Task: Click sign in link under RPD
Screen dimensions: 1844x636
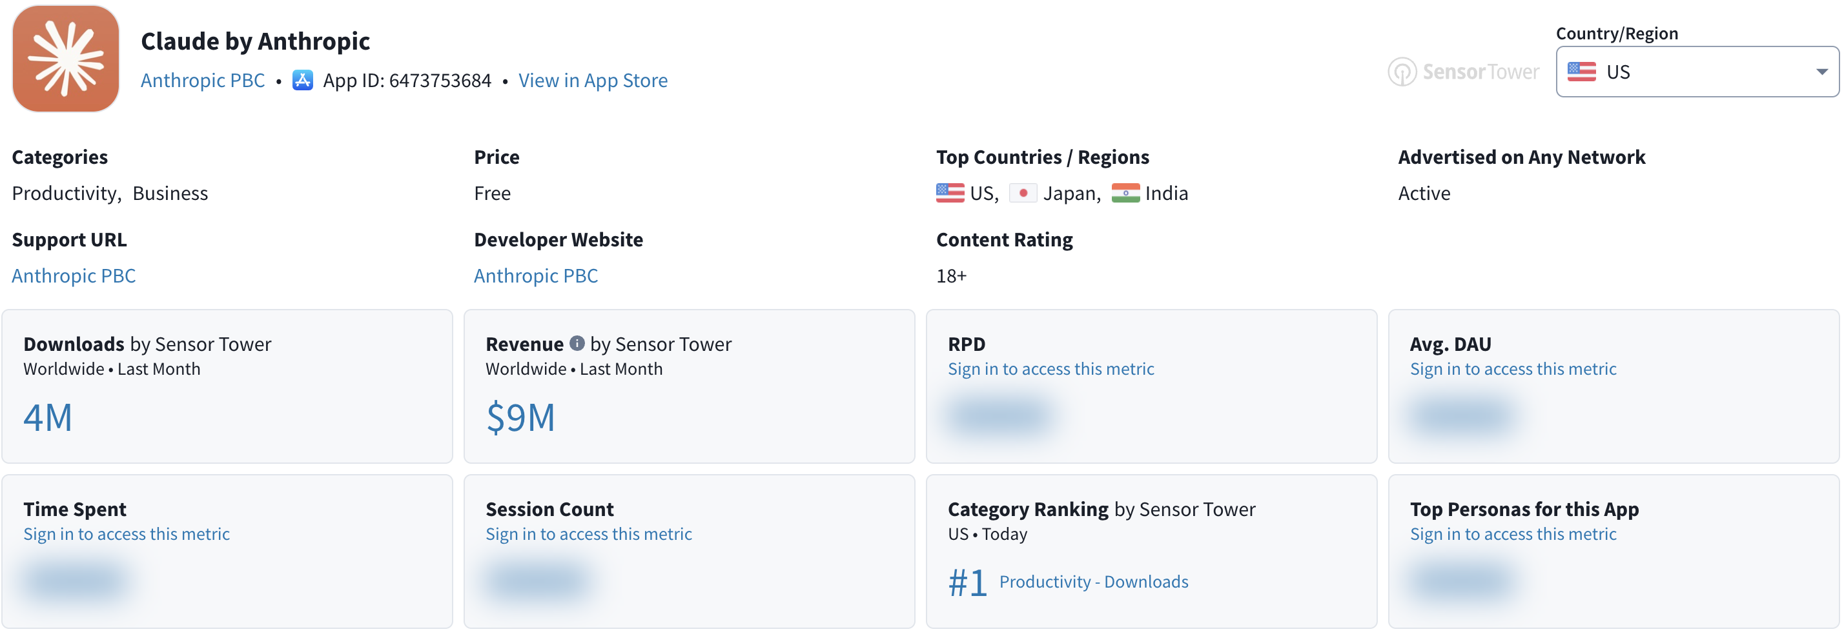Action: click(x=1051, y=369)
